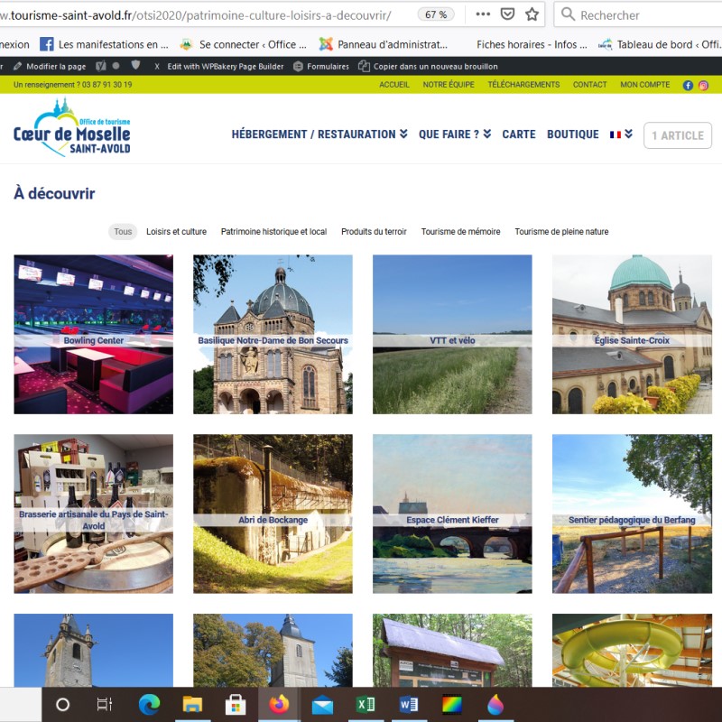Open the Instagram page from the header icon
The width and height of the screenshot is (722, 722).
703,85
